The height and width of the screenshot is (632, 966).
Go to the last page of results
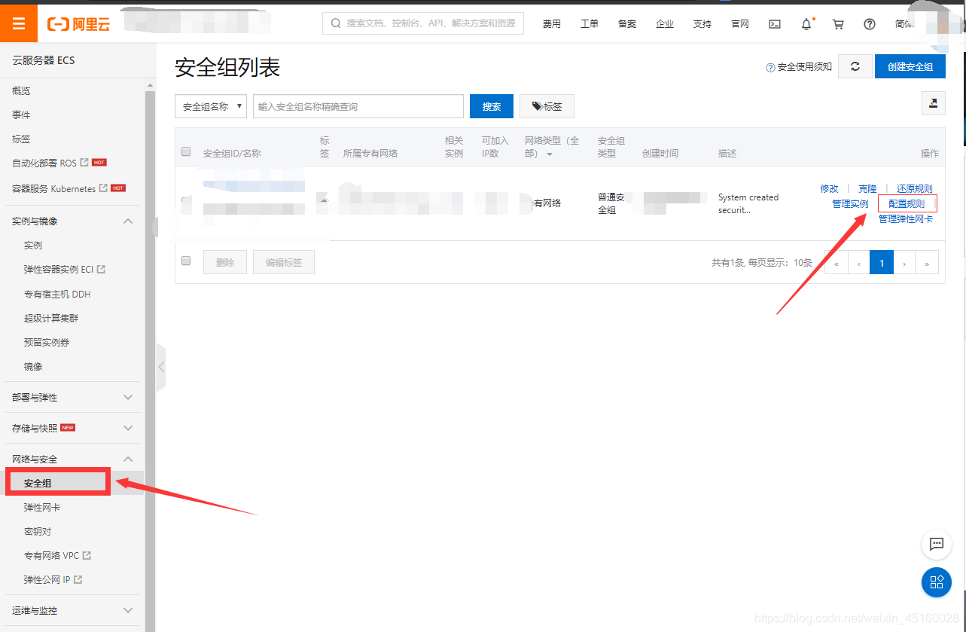pyautogui.click(x=927, y=262)
